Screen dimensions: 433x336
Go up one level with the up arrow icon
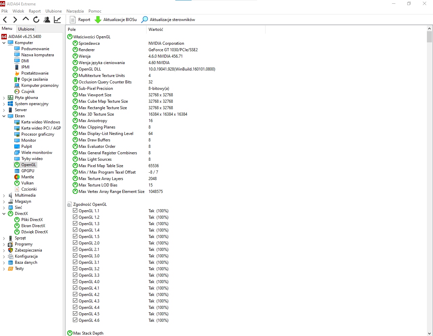(x=26, y=19)
